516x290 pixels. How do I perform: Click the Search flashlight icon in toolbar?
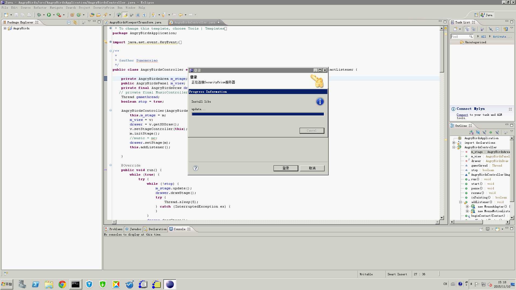[105, 15]
